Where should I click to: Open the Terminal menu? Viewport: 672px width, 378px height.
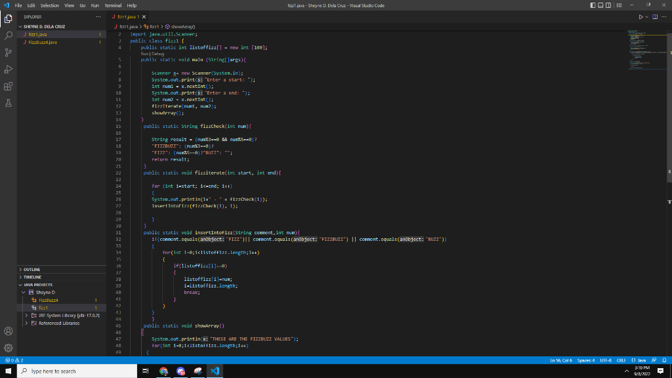(112, 5)
